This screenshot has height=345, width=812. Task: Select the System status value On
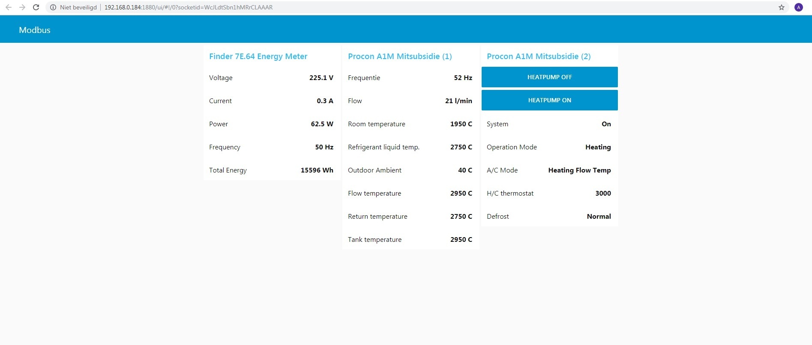[606, 124]
